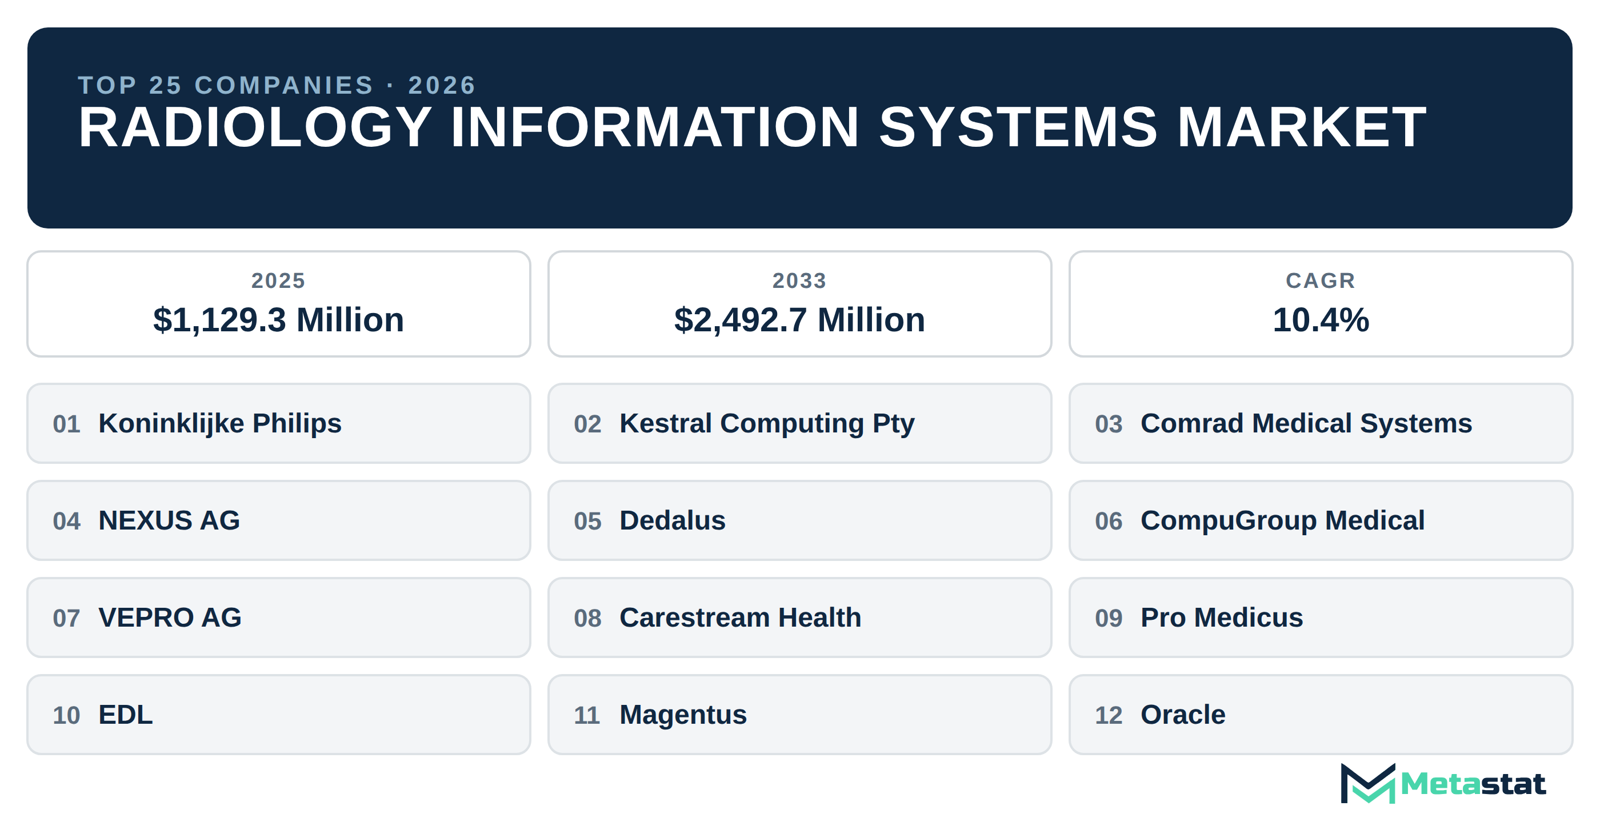This screenshot has width=1600, height=834.
Task: Select the Comrad Medical Systems card
Action: click(1321, 423)
